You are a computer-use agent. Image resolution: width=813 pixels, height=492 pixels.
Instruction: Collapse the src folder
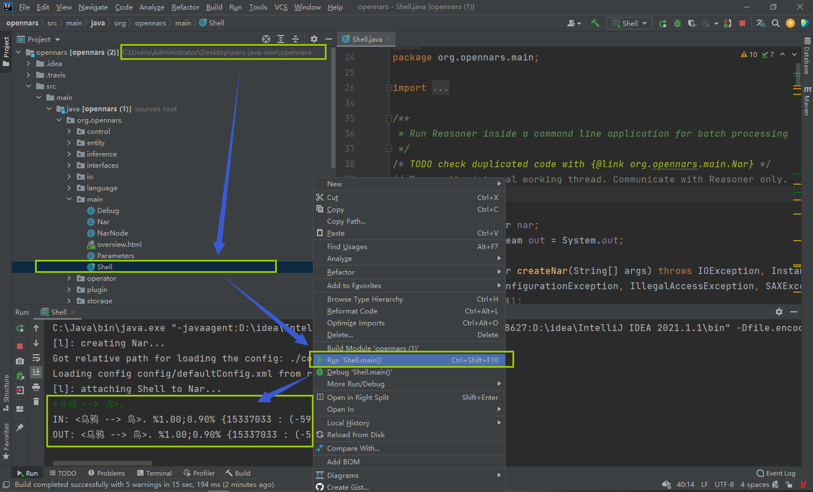pyautogui.click(x=28, y=86)
